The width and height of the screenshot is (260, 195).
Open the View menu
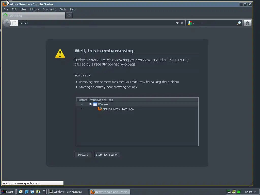tap(23, 9)
